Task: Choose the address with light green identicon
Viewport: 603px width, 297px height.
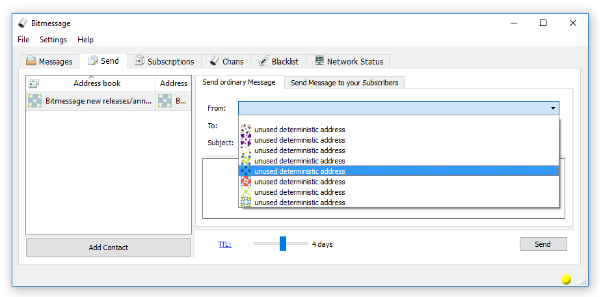Action: pos(398,192)
